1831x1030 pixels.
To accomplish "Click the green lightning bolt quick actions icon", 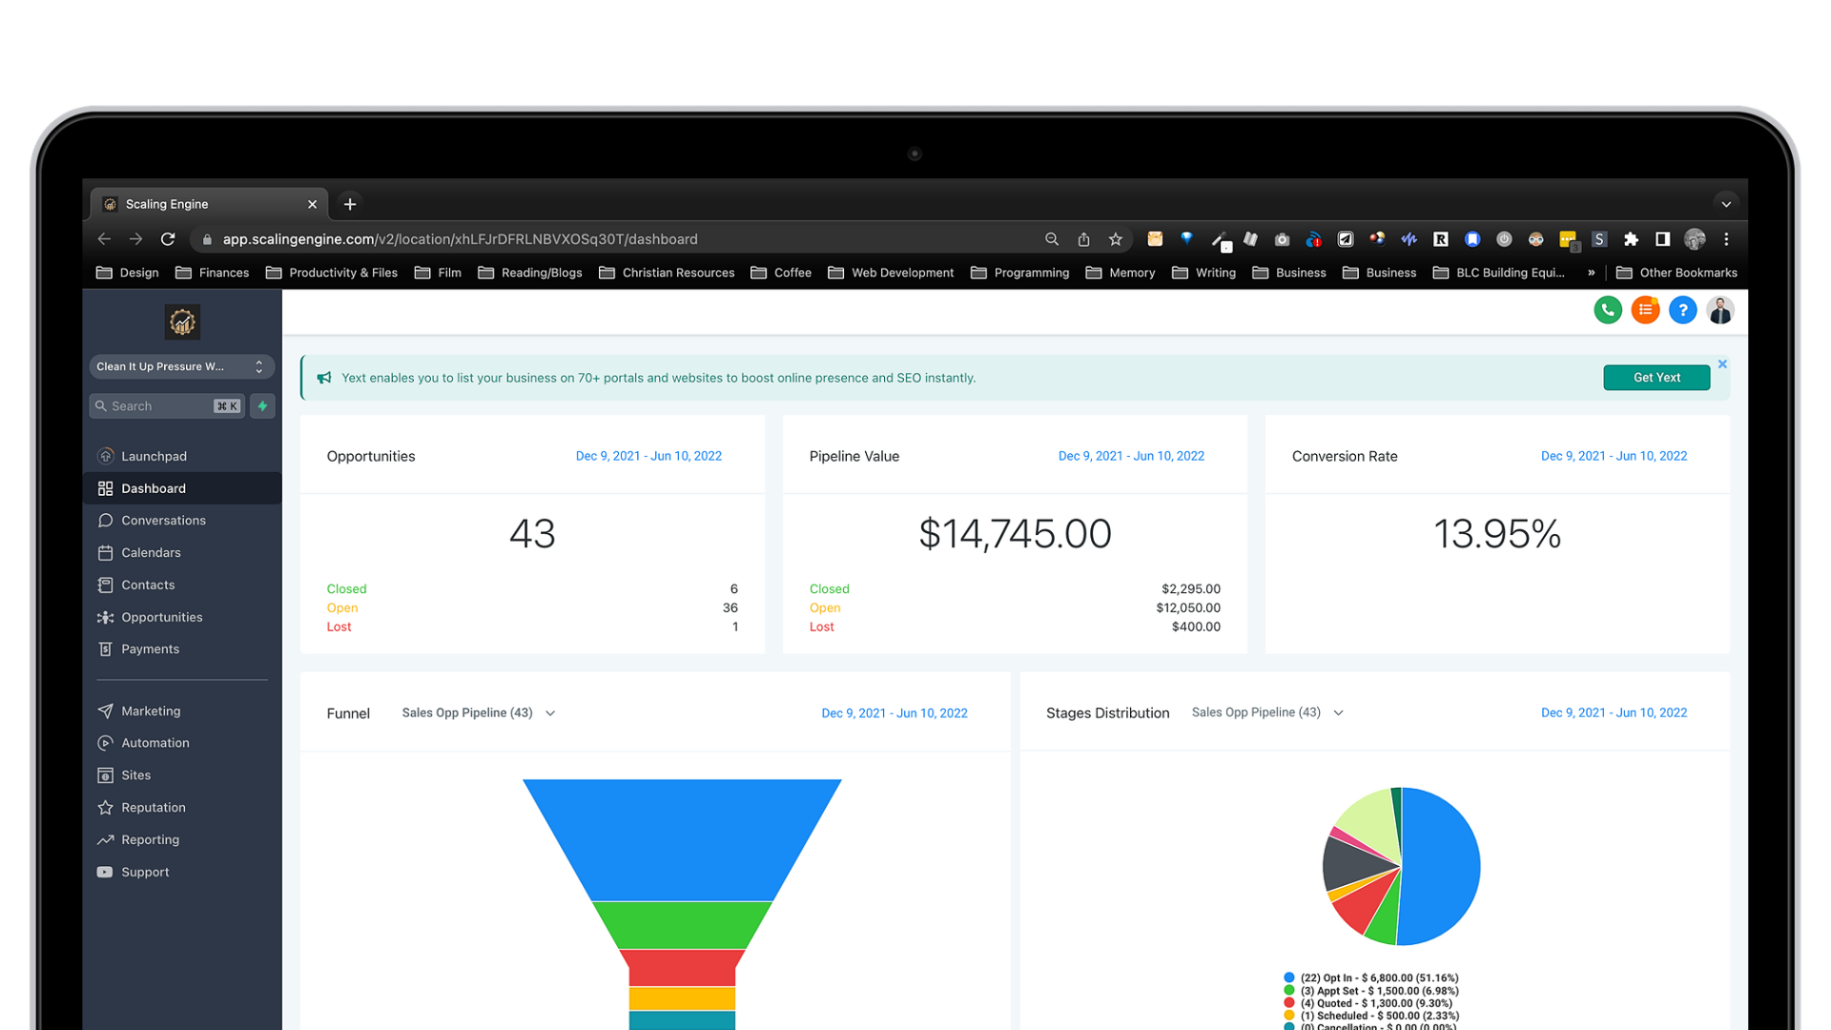I will [262, 406].
